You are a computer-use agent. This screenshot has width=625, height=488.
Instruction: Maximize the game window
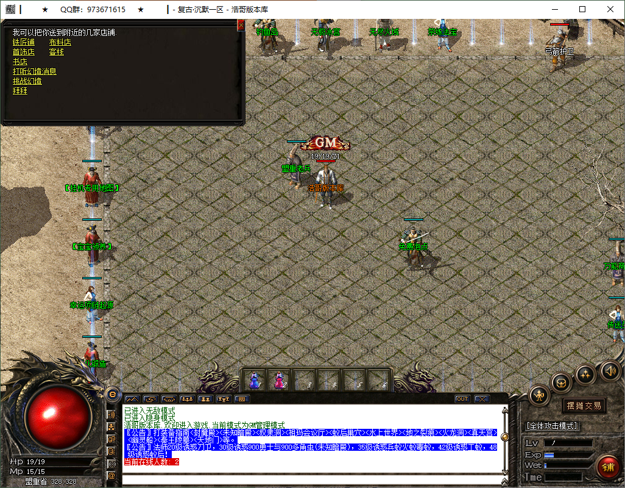(x=582, y=9)
